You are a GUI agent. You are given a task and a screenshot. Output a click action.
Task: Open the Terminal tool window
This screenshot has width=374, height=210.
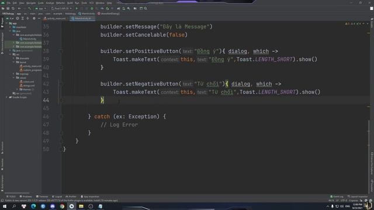pyautogui.click(x=42, y=197)
